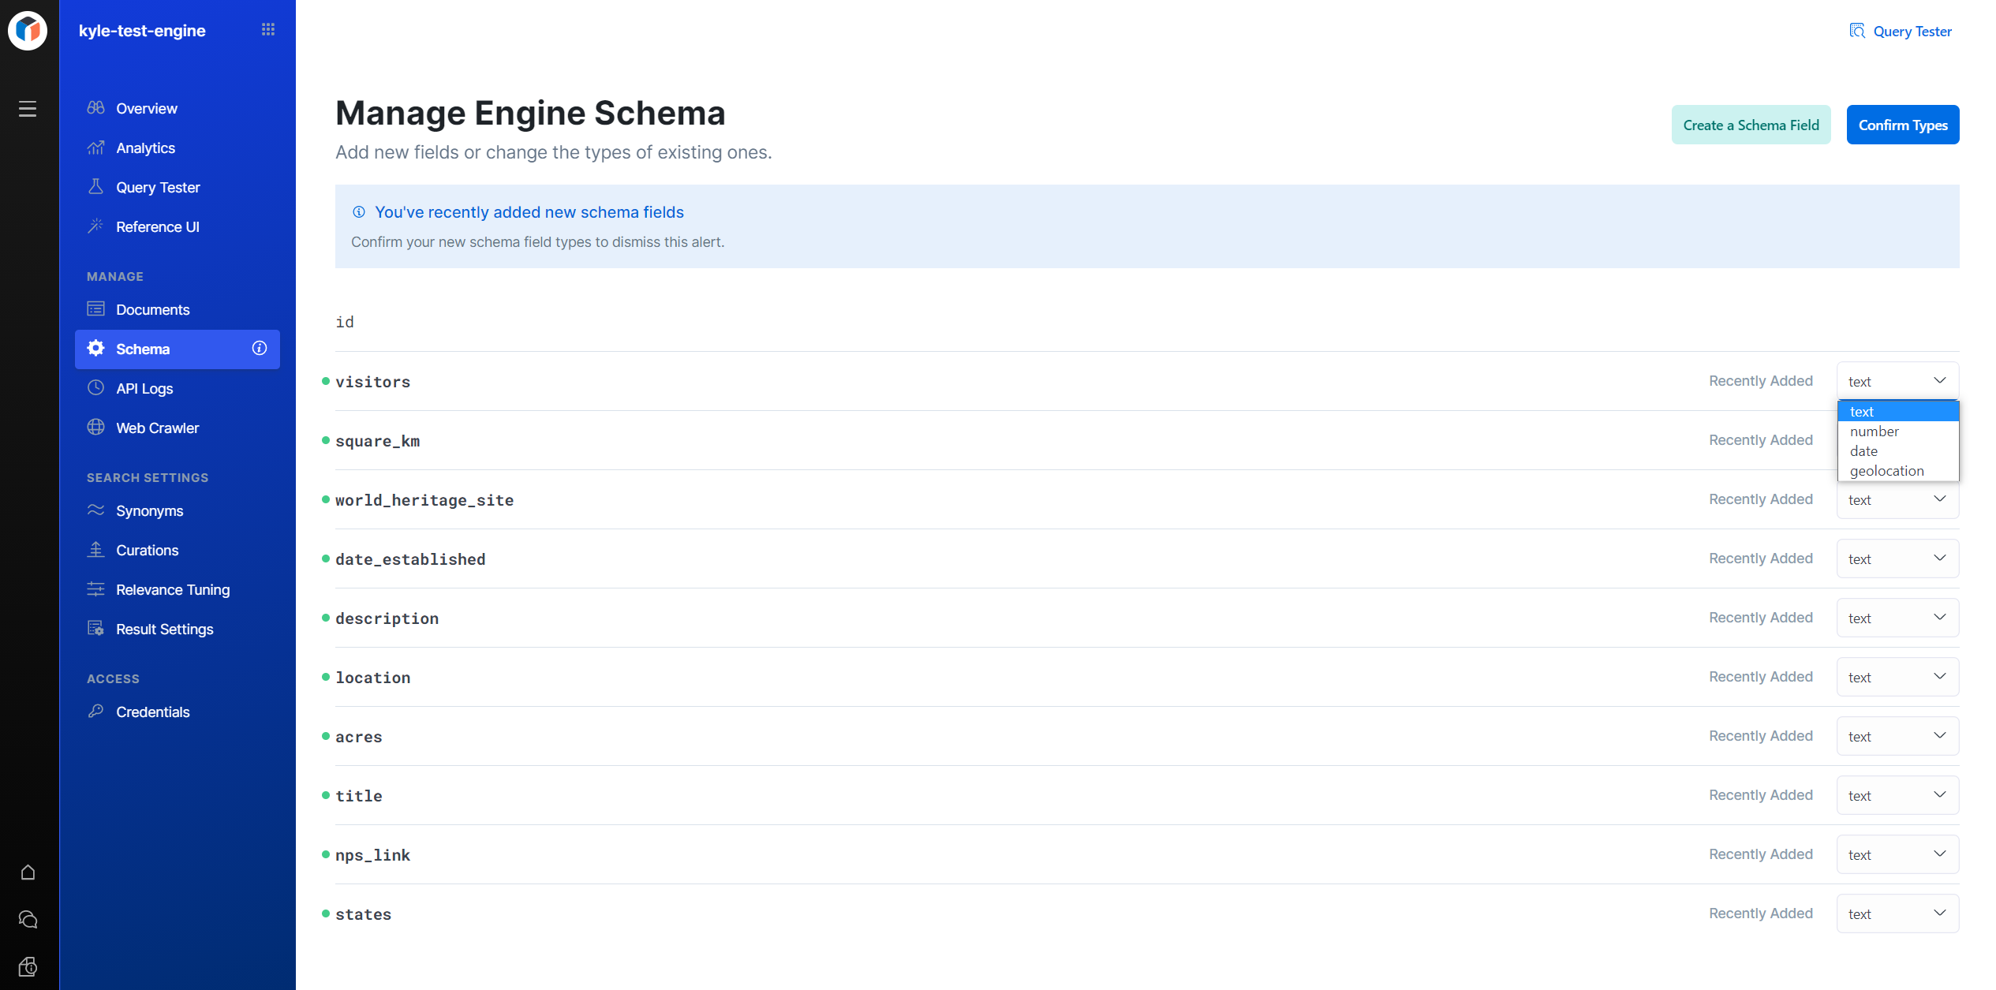The width and height of the screenshot is (1996, 990).
Task: Click the Confirm Types button
Action: pos(1902,125)
